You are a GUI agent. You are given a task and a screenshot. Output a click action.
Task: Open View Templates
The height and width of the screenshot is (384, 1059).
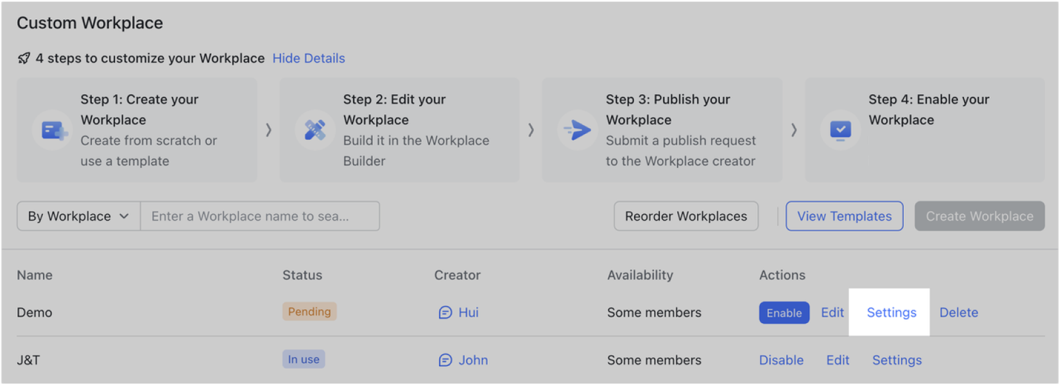[x=844, y=216]
